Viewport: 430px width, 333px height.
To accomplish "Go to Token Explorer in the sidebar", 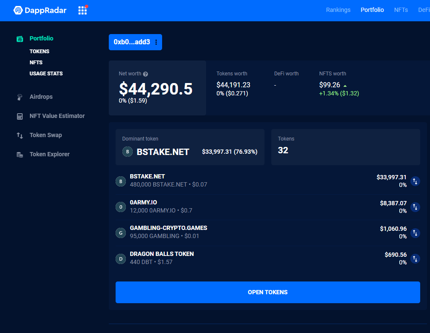I will pos(49,154).
